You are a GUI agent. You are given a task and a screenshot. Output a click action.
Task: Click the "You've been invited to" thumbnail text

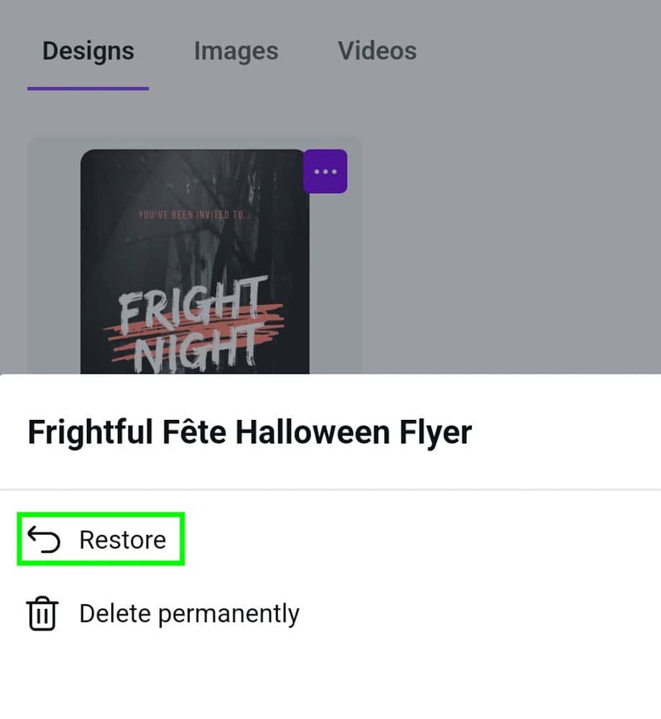tap(194, 214)
